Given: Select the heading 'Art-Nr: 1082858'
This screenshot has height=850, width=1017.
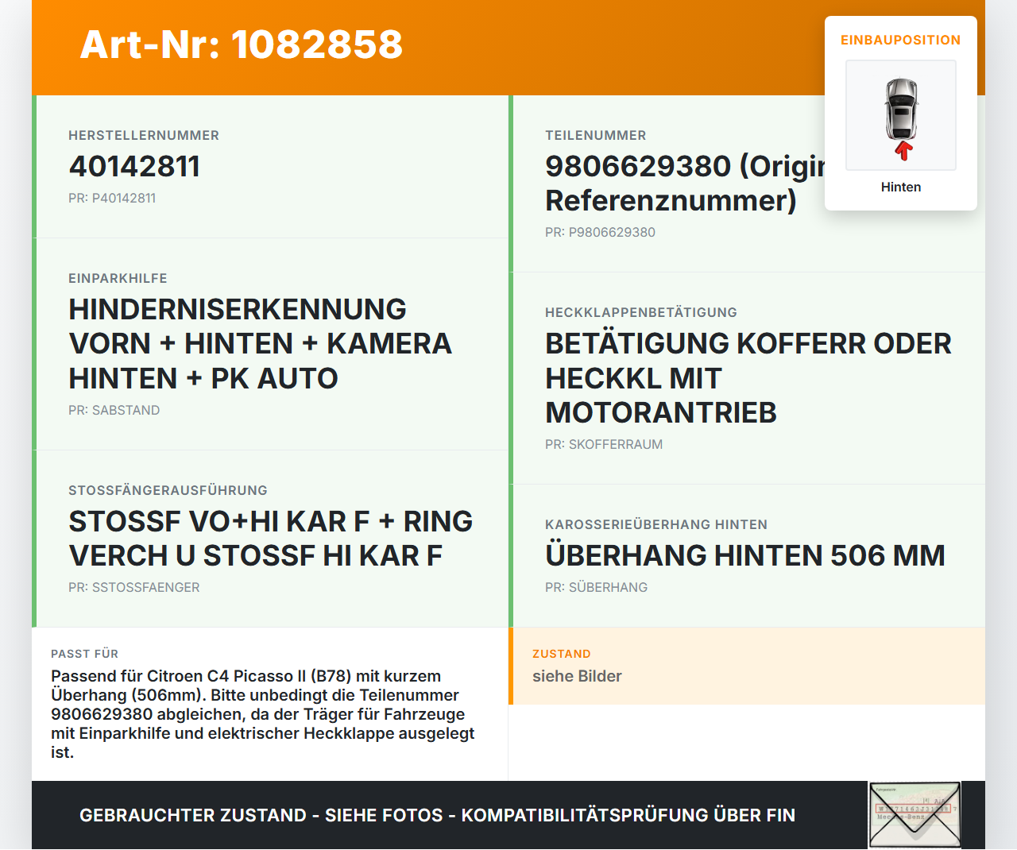Looking at the screenshot, I should (242, 44).
